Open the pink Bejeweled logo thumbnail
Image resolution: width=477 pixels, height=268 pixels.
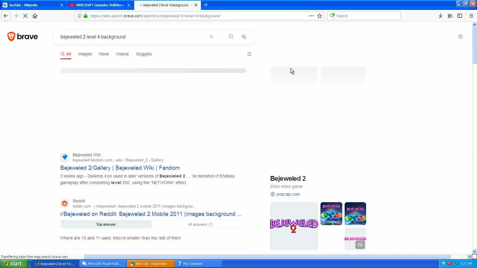(x=355, y=239)
